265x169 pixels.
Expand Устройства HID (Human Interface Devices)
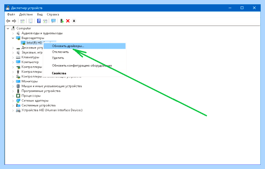(13, 110)
